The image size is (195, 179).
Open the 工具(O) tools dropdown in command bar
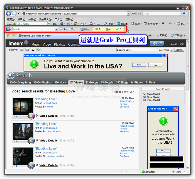coord(184,35)
